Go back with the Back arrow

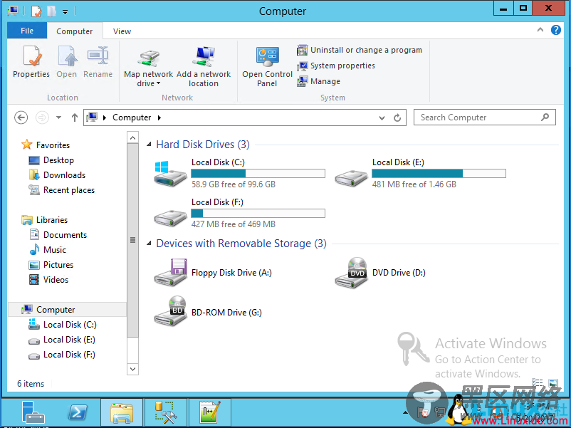(21, 118)
